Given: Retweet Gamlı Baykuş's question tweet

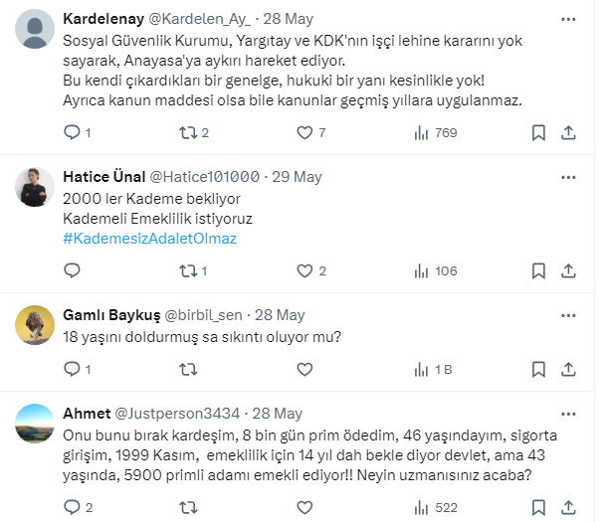Looking at the screenshot, I should click(x=186, y=369).
